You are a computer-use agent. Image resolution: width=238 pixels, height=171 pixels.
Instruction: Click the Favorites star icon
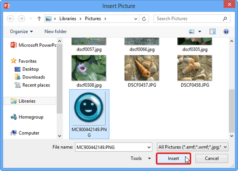pyautogui.click(x=14, y=61)
